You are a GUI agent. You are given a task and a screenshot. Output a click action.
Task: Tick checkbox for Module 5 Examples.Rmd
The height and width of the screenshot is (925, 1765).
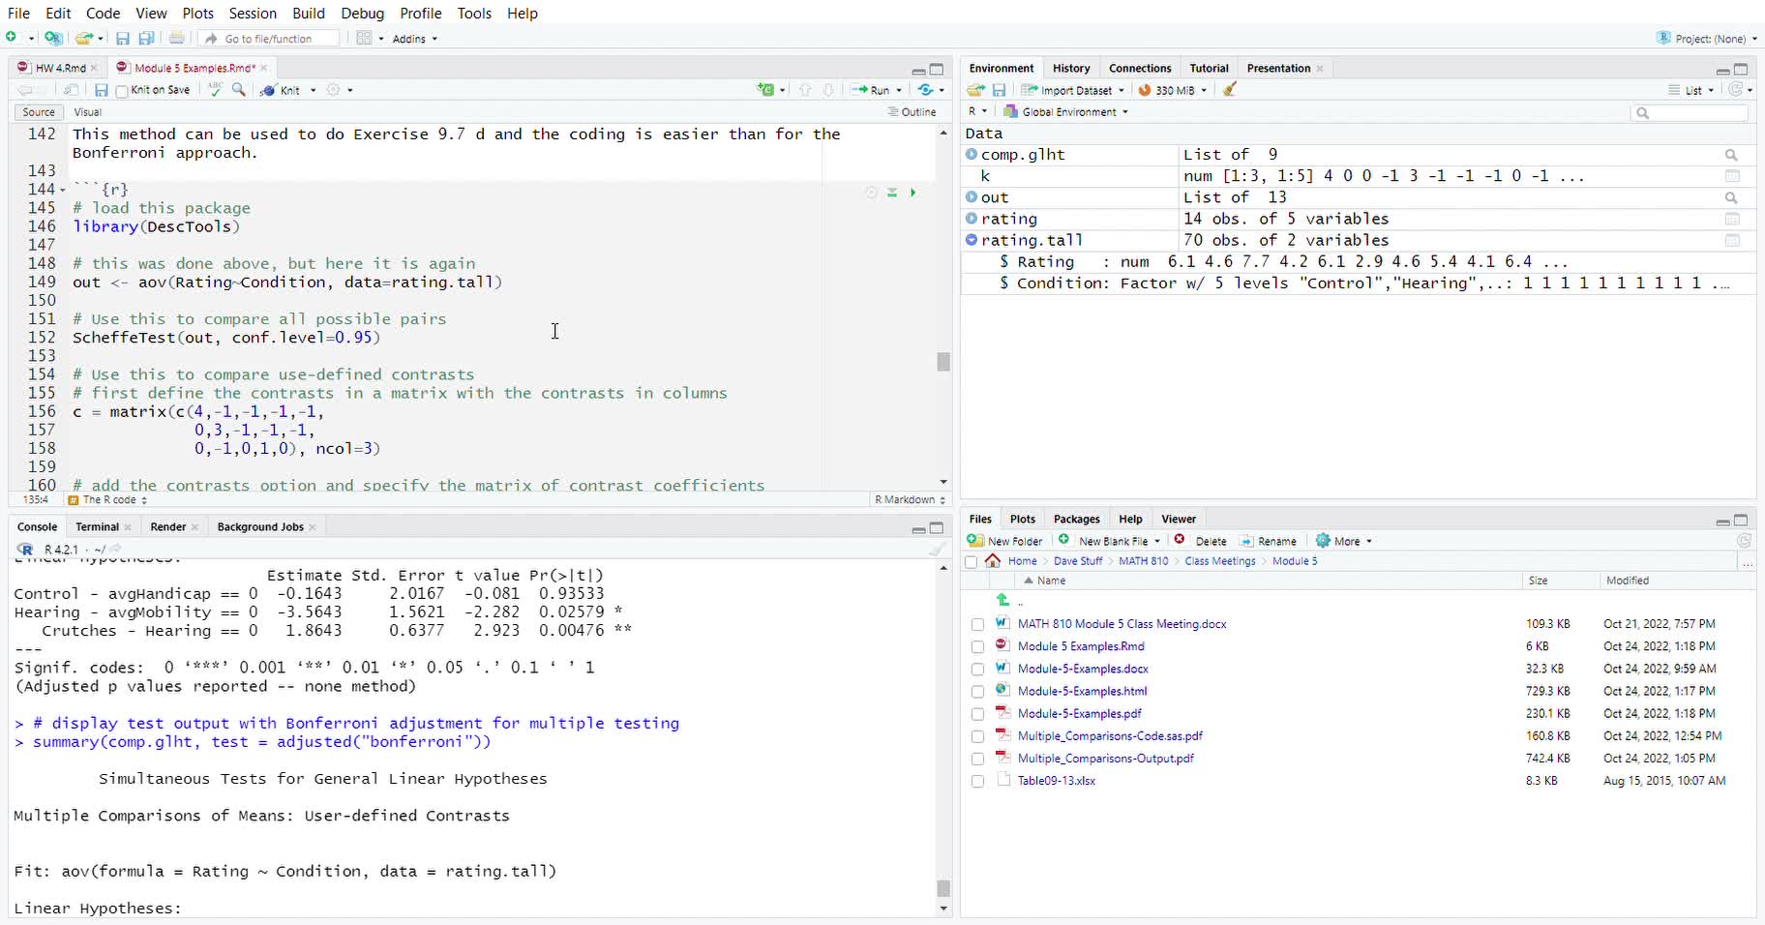(977, 647)
